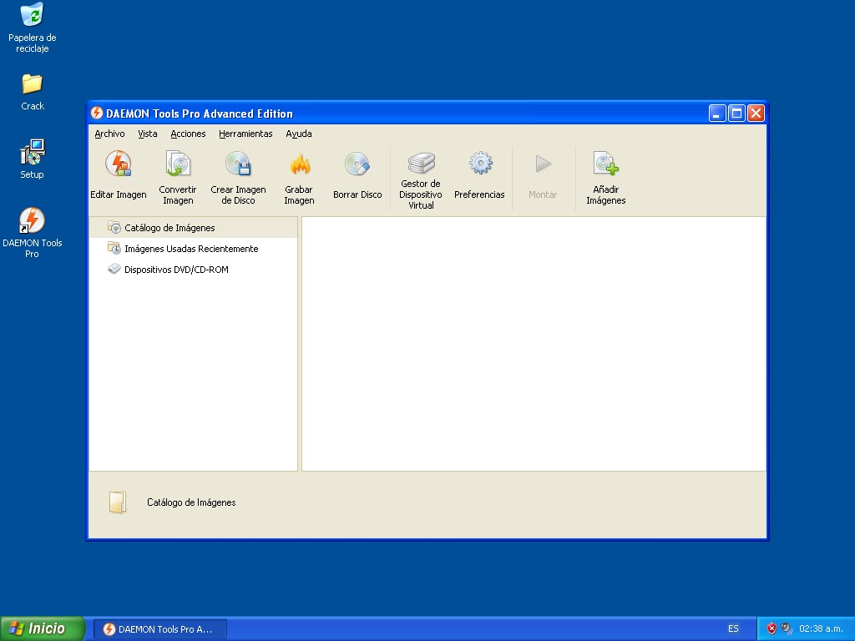Viewport: 855px width, 641px height.
Task: Open the Vista menu
Action: point(147,134)
